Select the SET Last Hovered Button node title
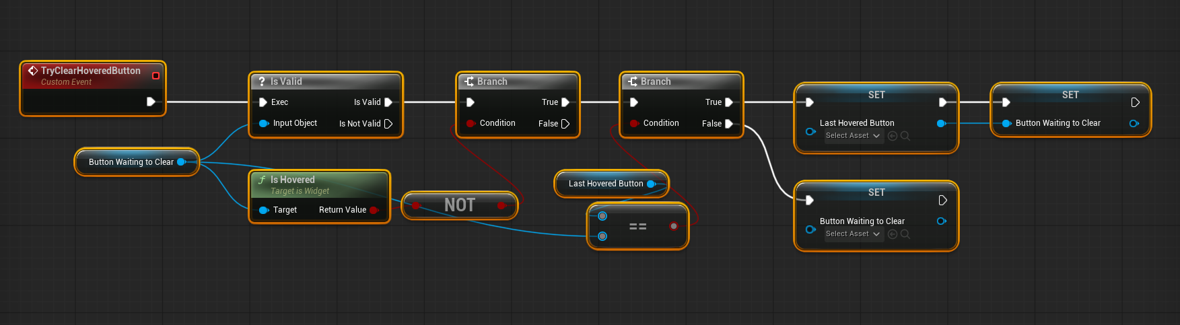The width and height of the screenshot is (1180, 325). tap(876, 95)
